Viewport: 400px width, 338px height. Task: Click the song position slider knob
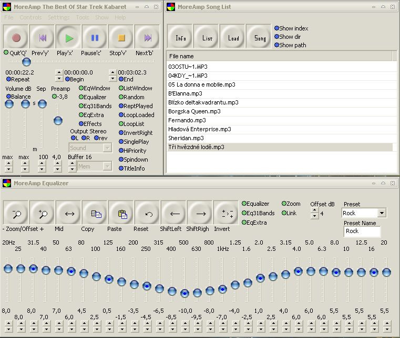pos(26,61)
